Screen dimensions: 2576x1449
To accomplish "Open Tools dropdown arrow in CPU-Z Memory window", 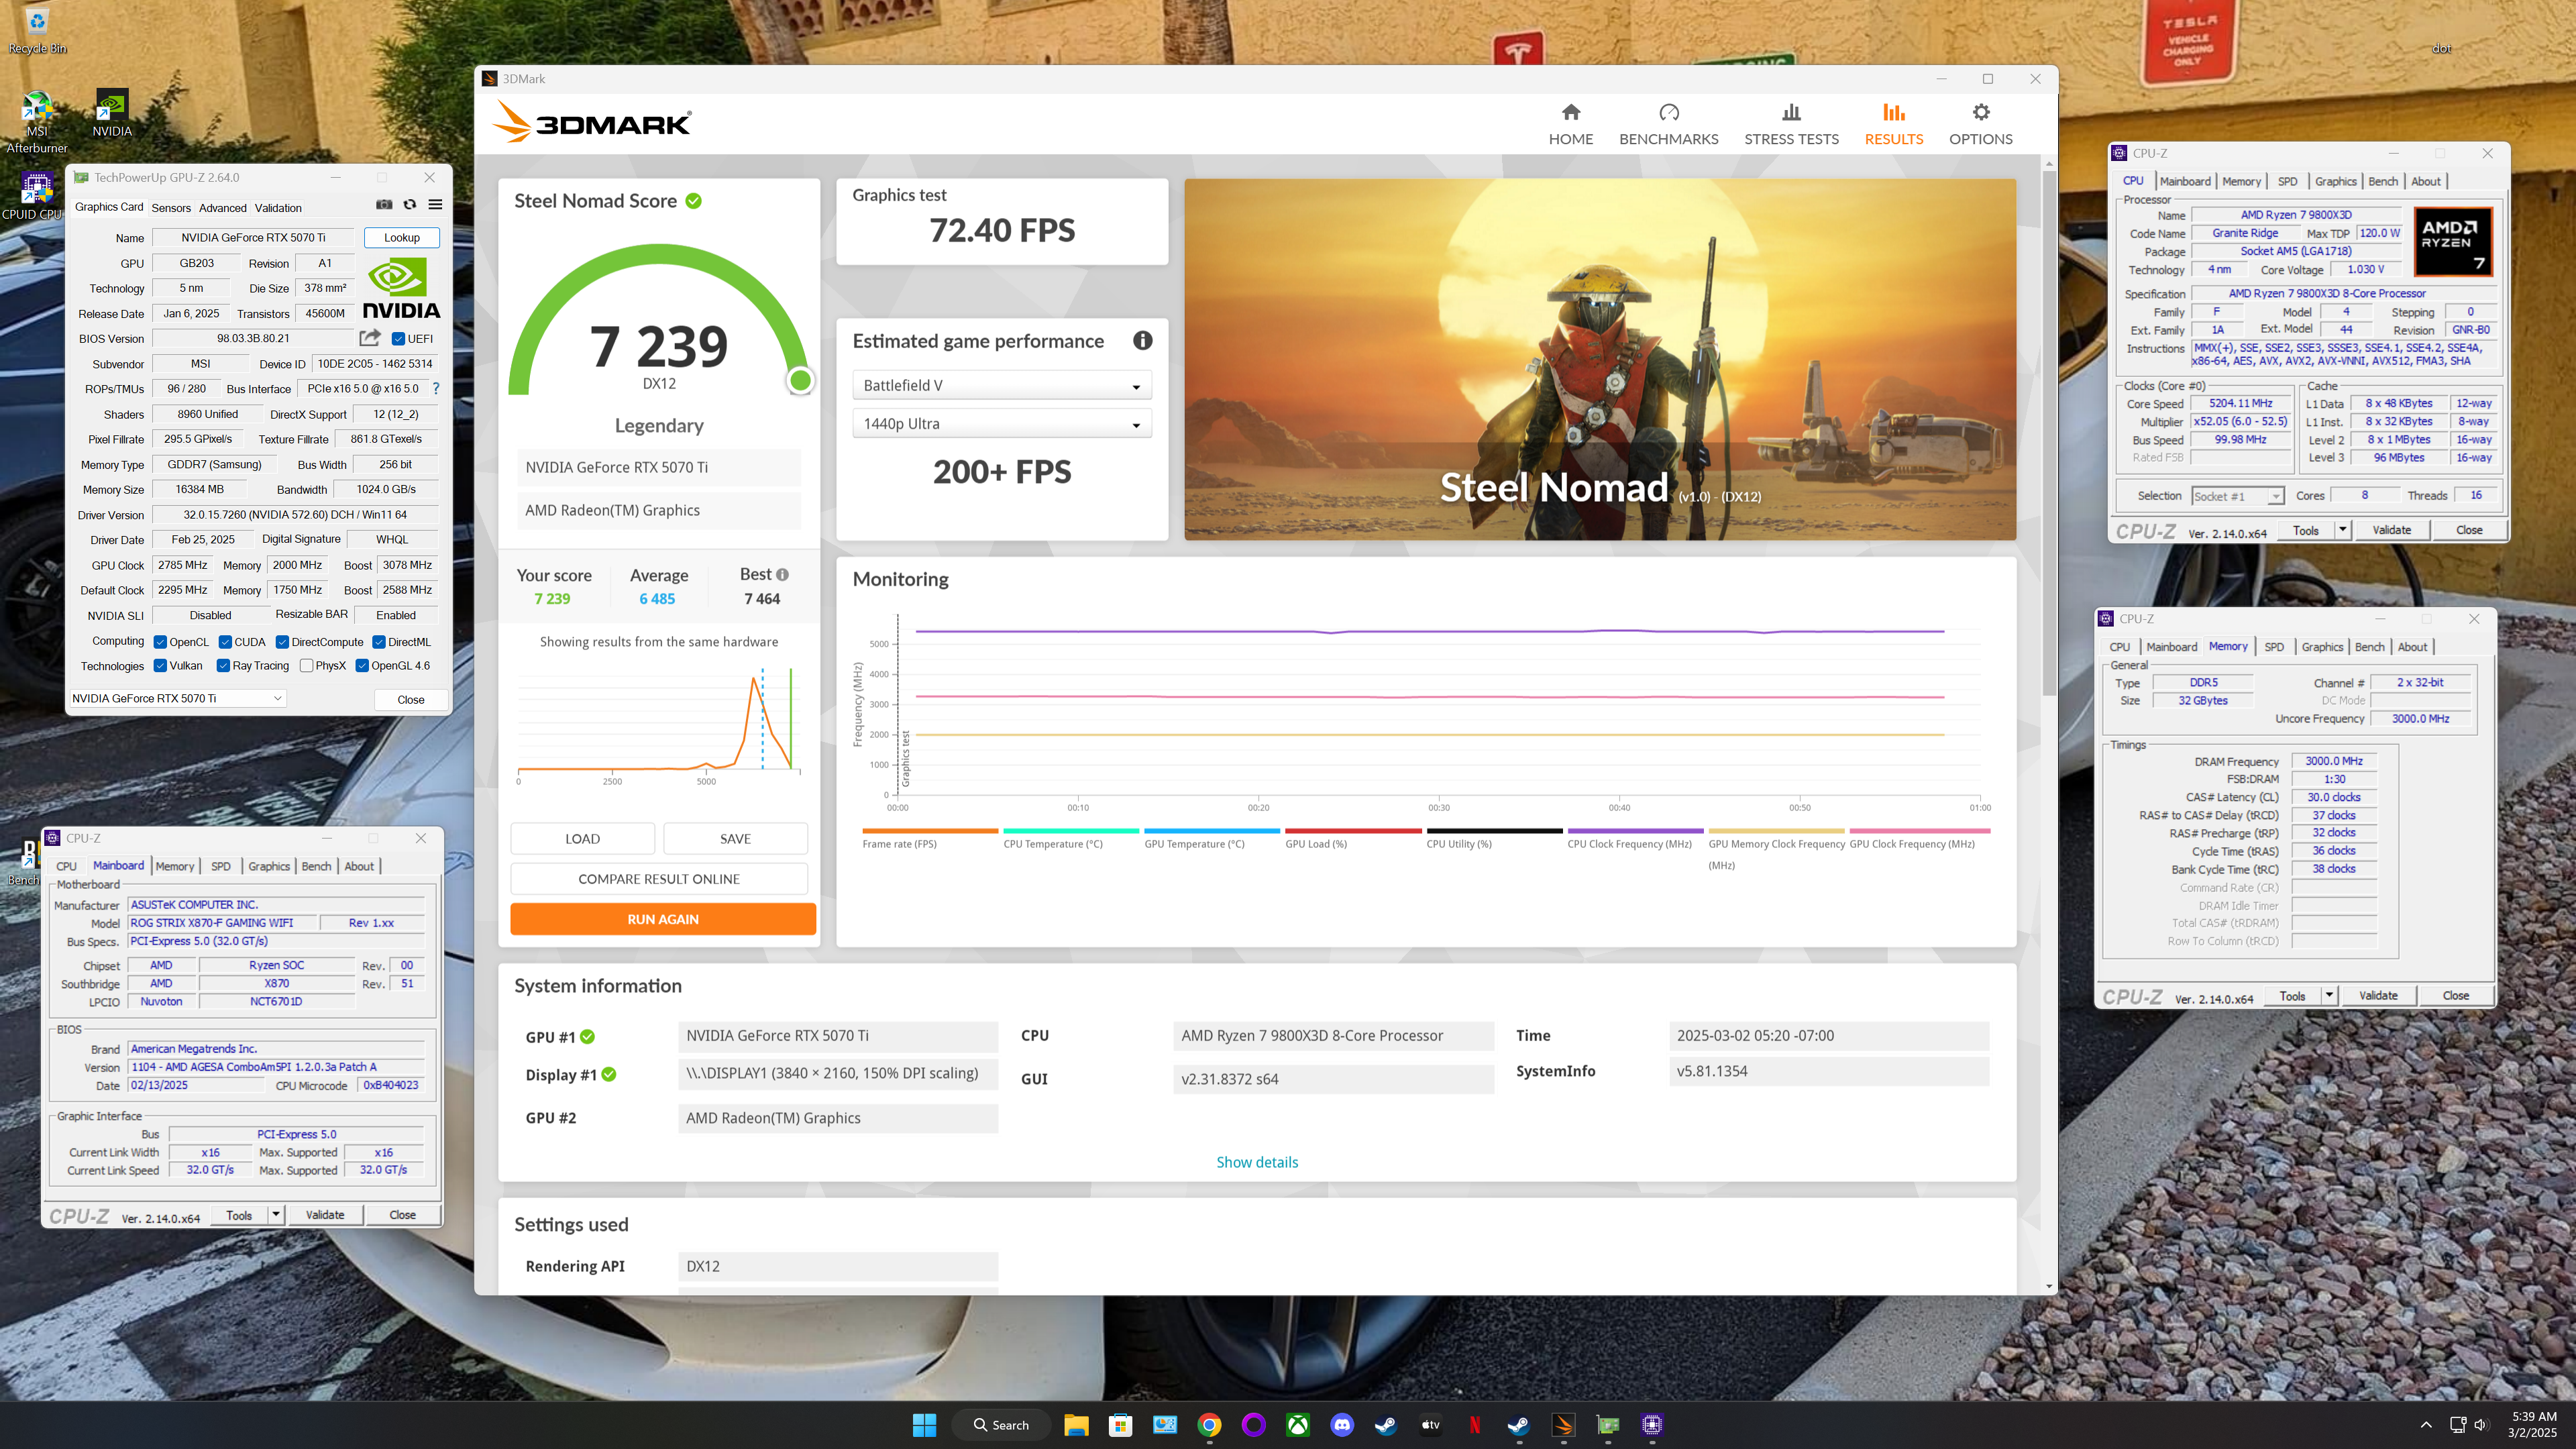I will tap(2329, 995).
